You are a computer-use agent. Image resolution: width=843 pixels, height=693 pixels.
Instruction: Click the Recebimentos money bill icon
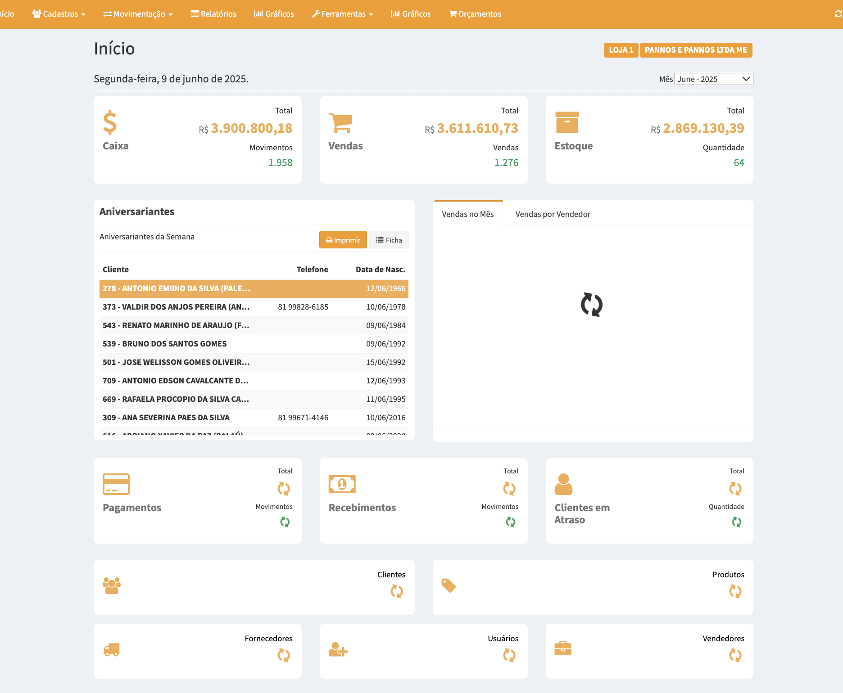[x=342, y=484]
